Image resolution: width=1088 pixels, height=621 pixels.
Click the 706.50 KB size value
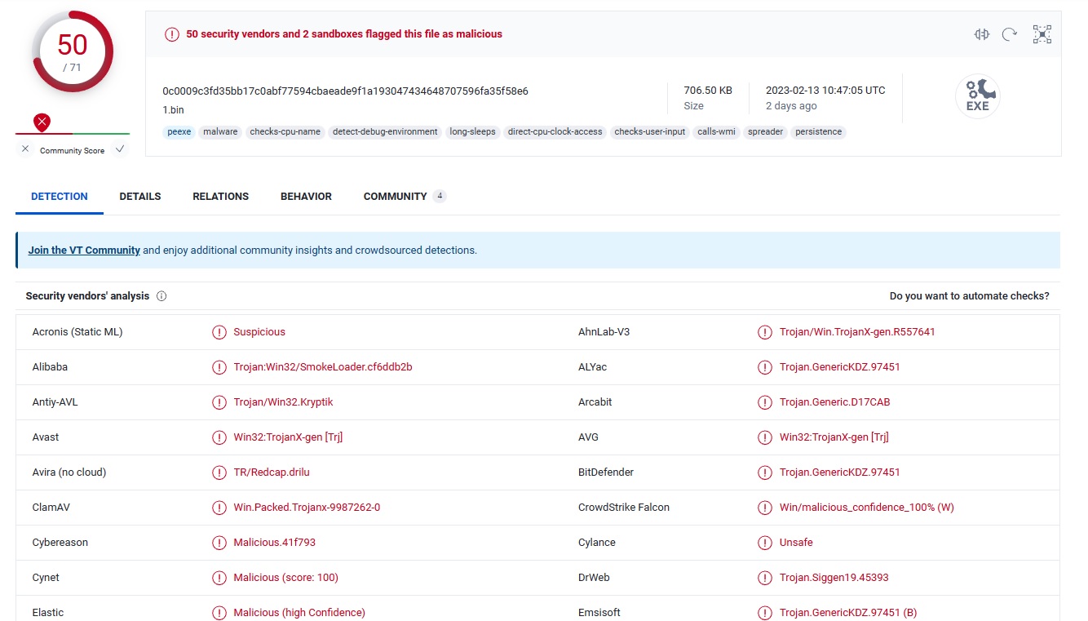tap(708, 91)
